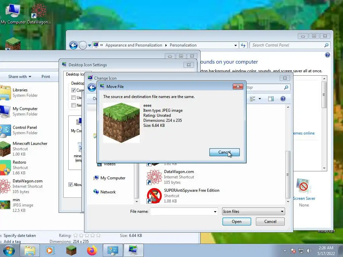343x257 pixels.
Task: Go forward in Personalization window
Action: [83, 45]
